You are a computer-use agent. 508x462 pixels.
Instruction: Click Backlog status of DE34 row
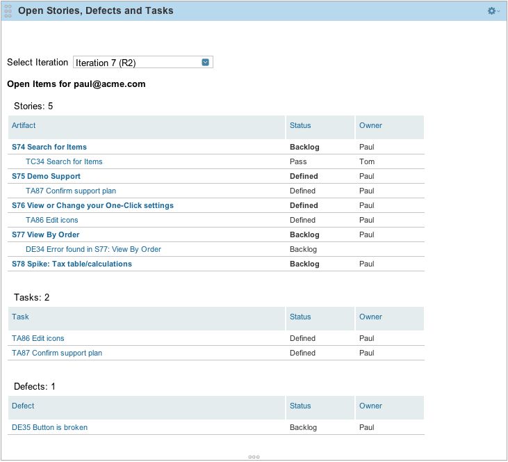[303, 249]
